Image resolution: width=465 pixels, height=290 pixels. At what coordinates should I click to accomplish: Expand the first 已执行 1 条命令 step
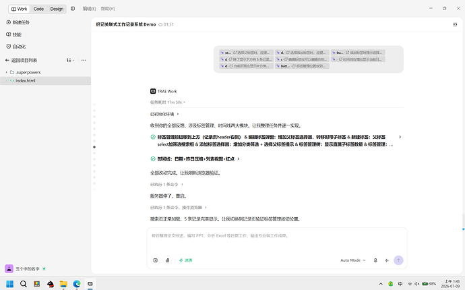click(166, 184)
